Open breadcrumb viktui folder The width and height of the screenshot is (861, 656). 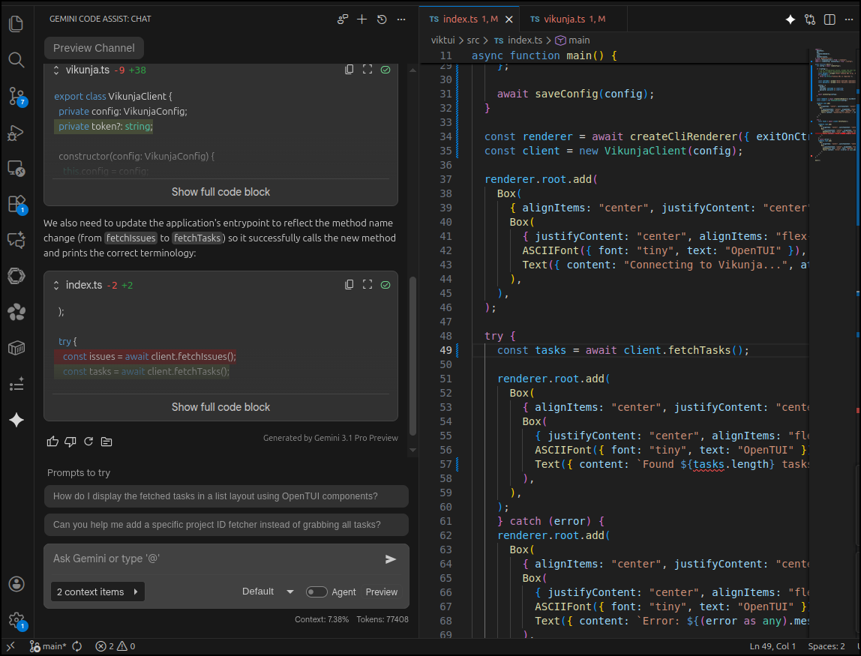pos(442,40)
